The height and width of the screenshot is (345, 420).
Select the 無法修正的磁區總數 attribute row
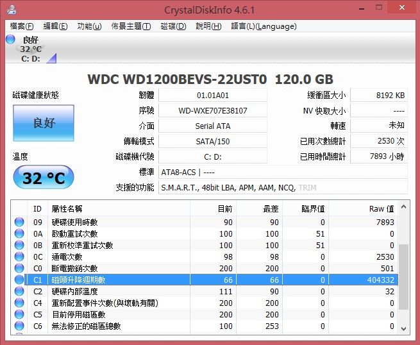click(205, 326)
